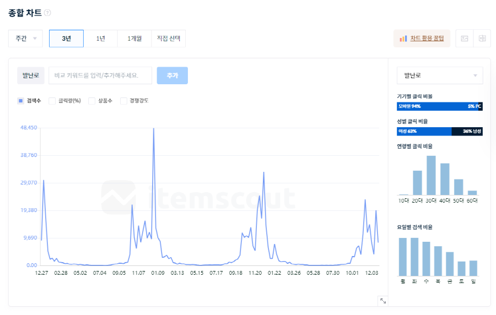Save chart as image icon
This screenshot has height=315, width=496.
coord(465,39)
